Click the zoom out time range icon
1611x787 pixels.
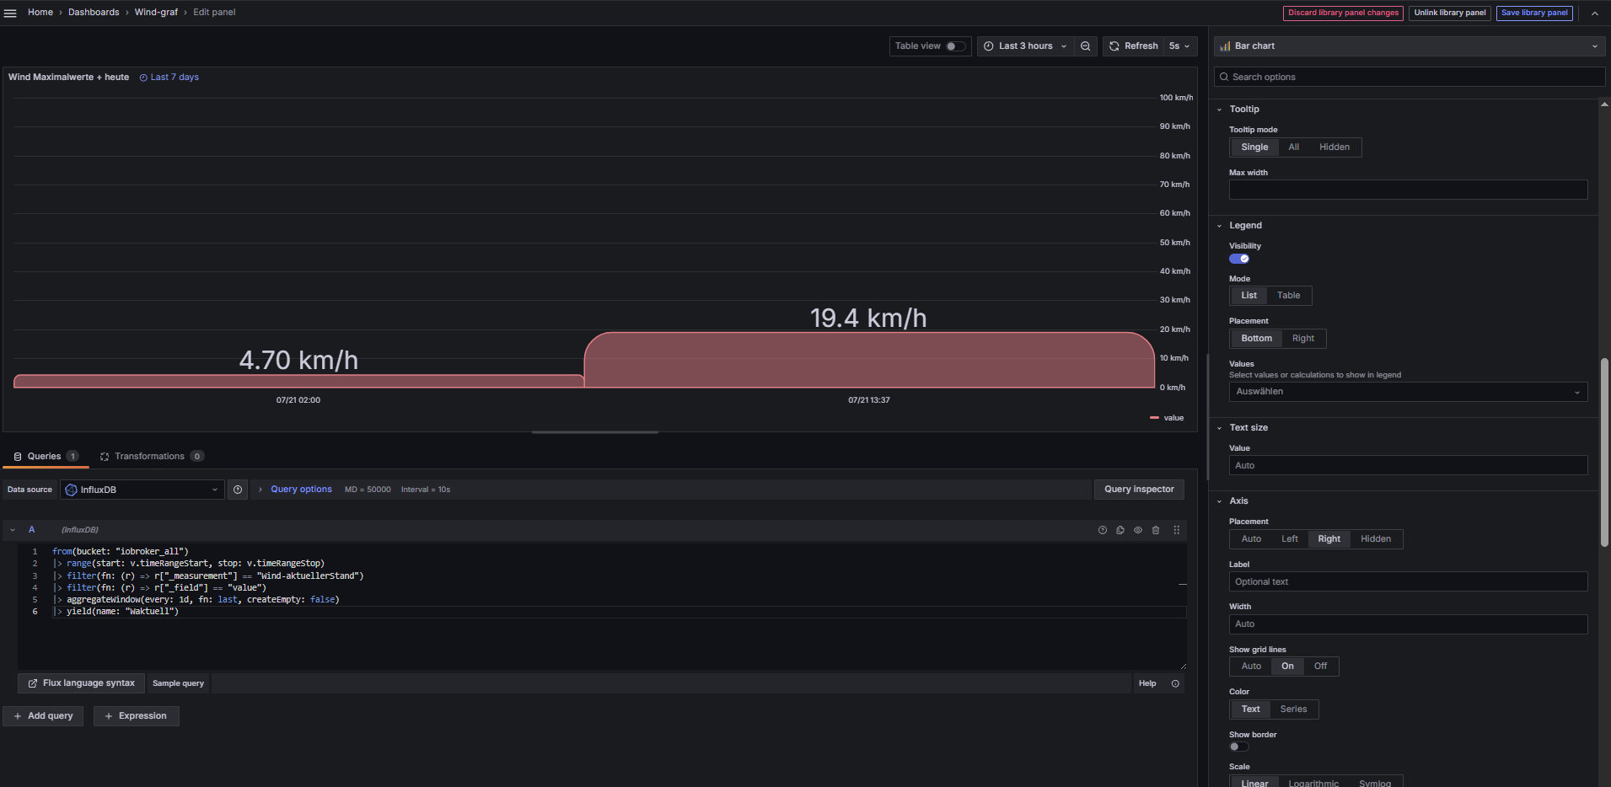pos(1086,46)
